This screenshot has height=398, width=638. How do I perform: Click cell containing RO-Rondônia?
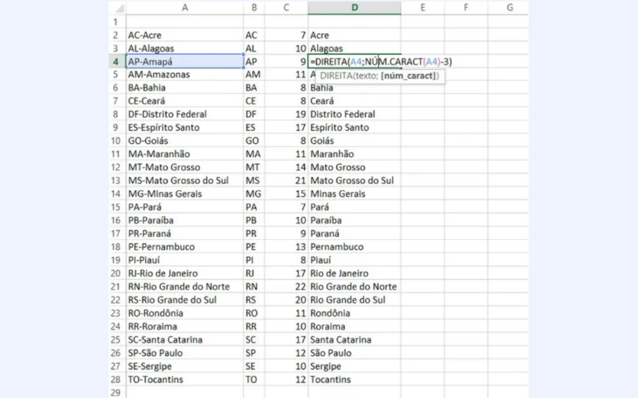tap(184, 313)
